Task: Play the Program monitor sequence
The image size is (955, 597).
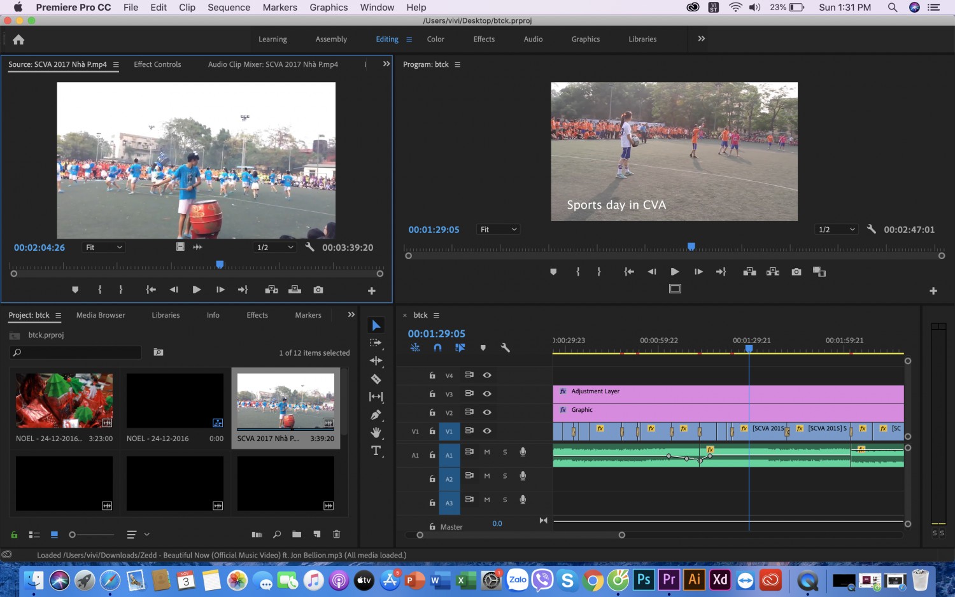Action: tap(675, 272)
